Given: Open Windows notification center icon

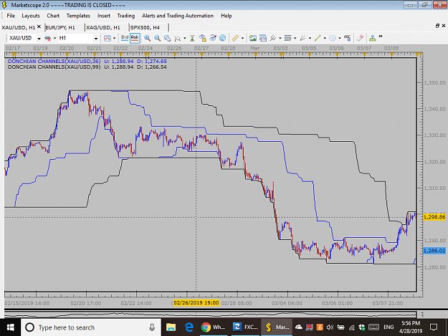Looking at the screenshot, I should [x=434, y=327].
